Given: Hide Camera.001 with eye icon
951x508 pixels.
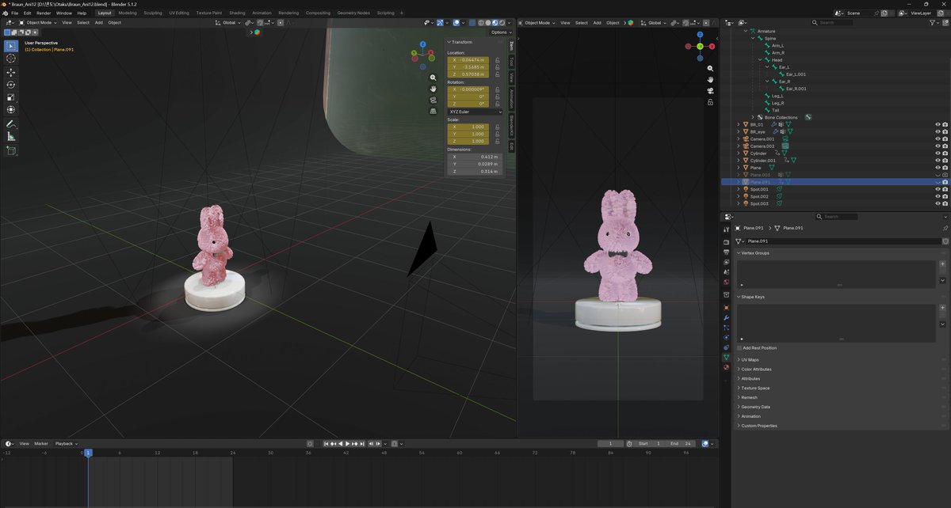Looking at the screenshot, I should pyautogui.click(x=938, y=138).
